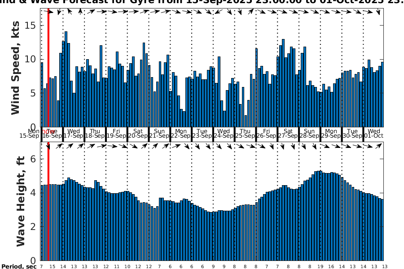Click the red current-time line in wave chart
The image size is (404, 269).
(48, 202)
